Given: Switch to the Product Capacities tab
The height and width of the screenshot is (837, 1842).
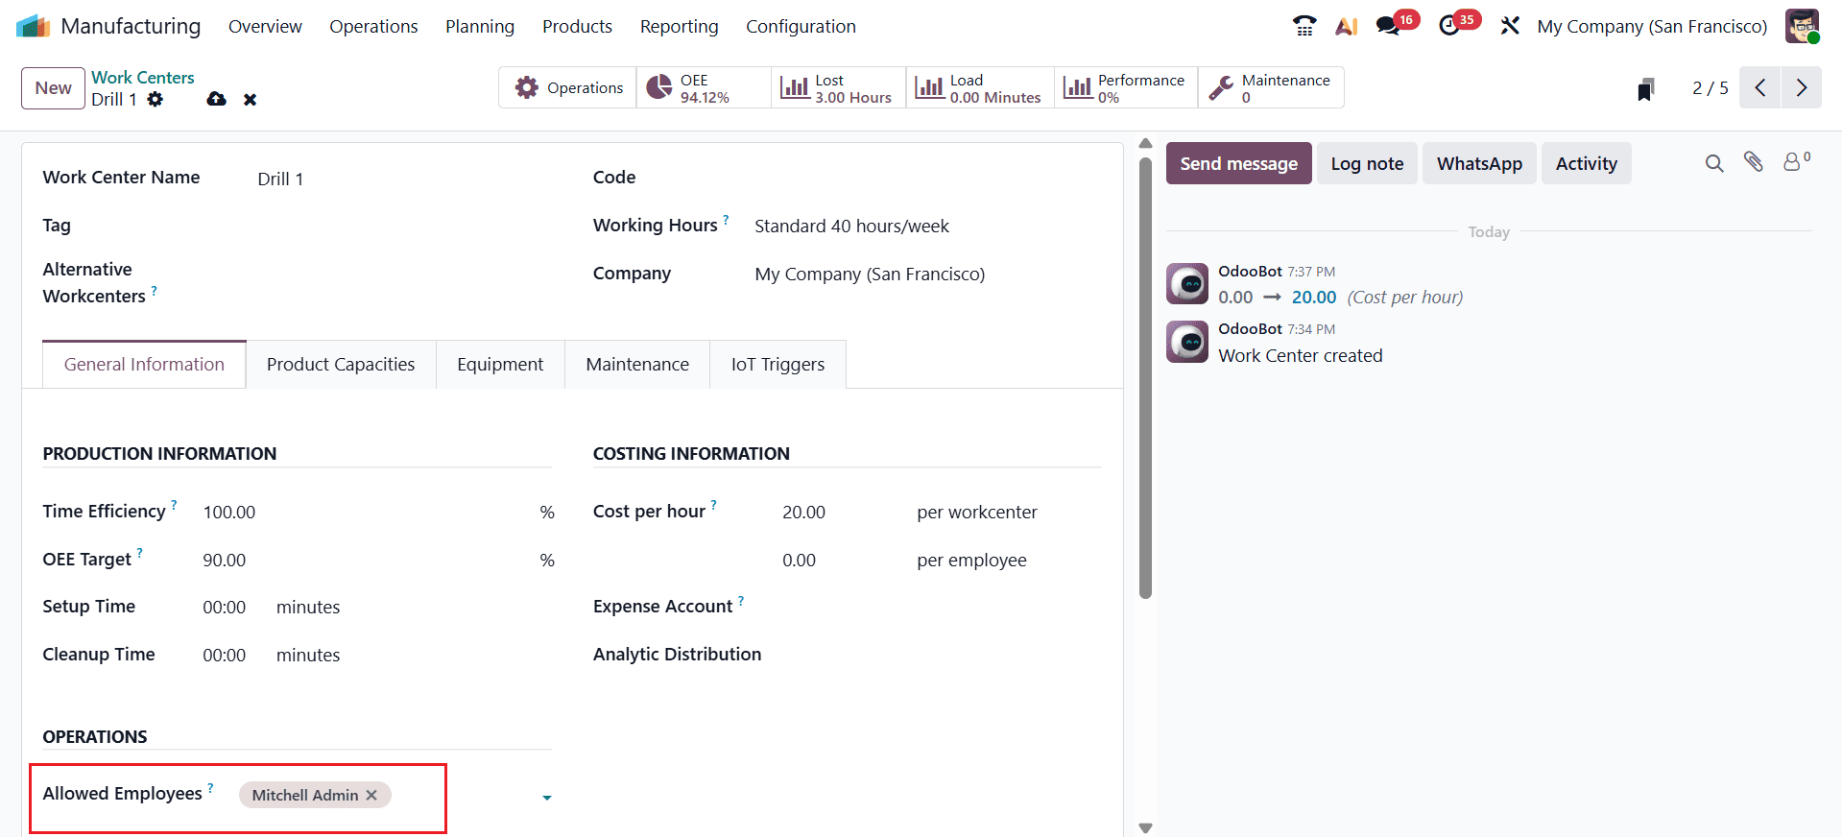Looking at the screenshot, I should [341, 365].
